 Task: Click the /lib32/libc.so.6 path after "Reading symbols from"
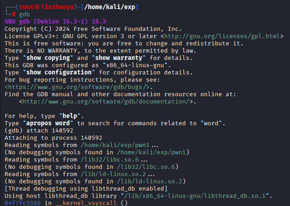tap(110, 160)
